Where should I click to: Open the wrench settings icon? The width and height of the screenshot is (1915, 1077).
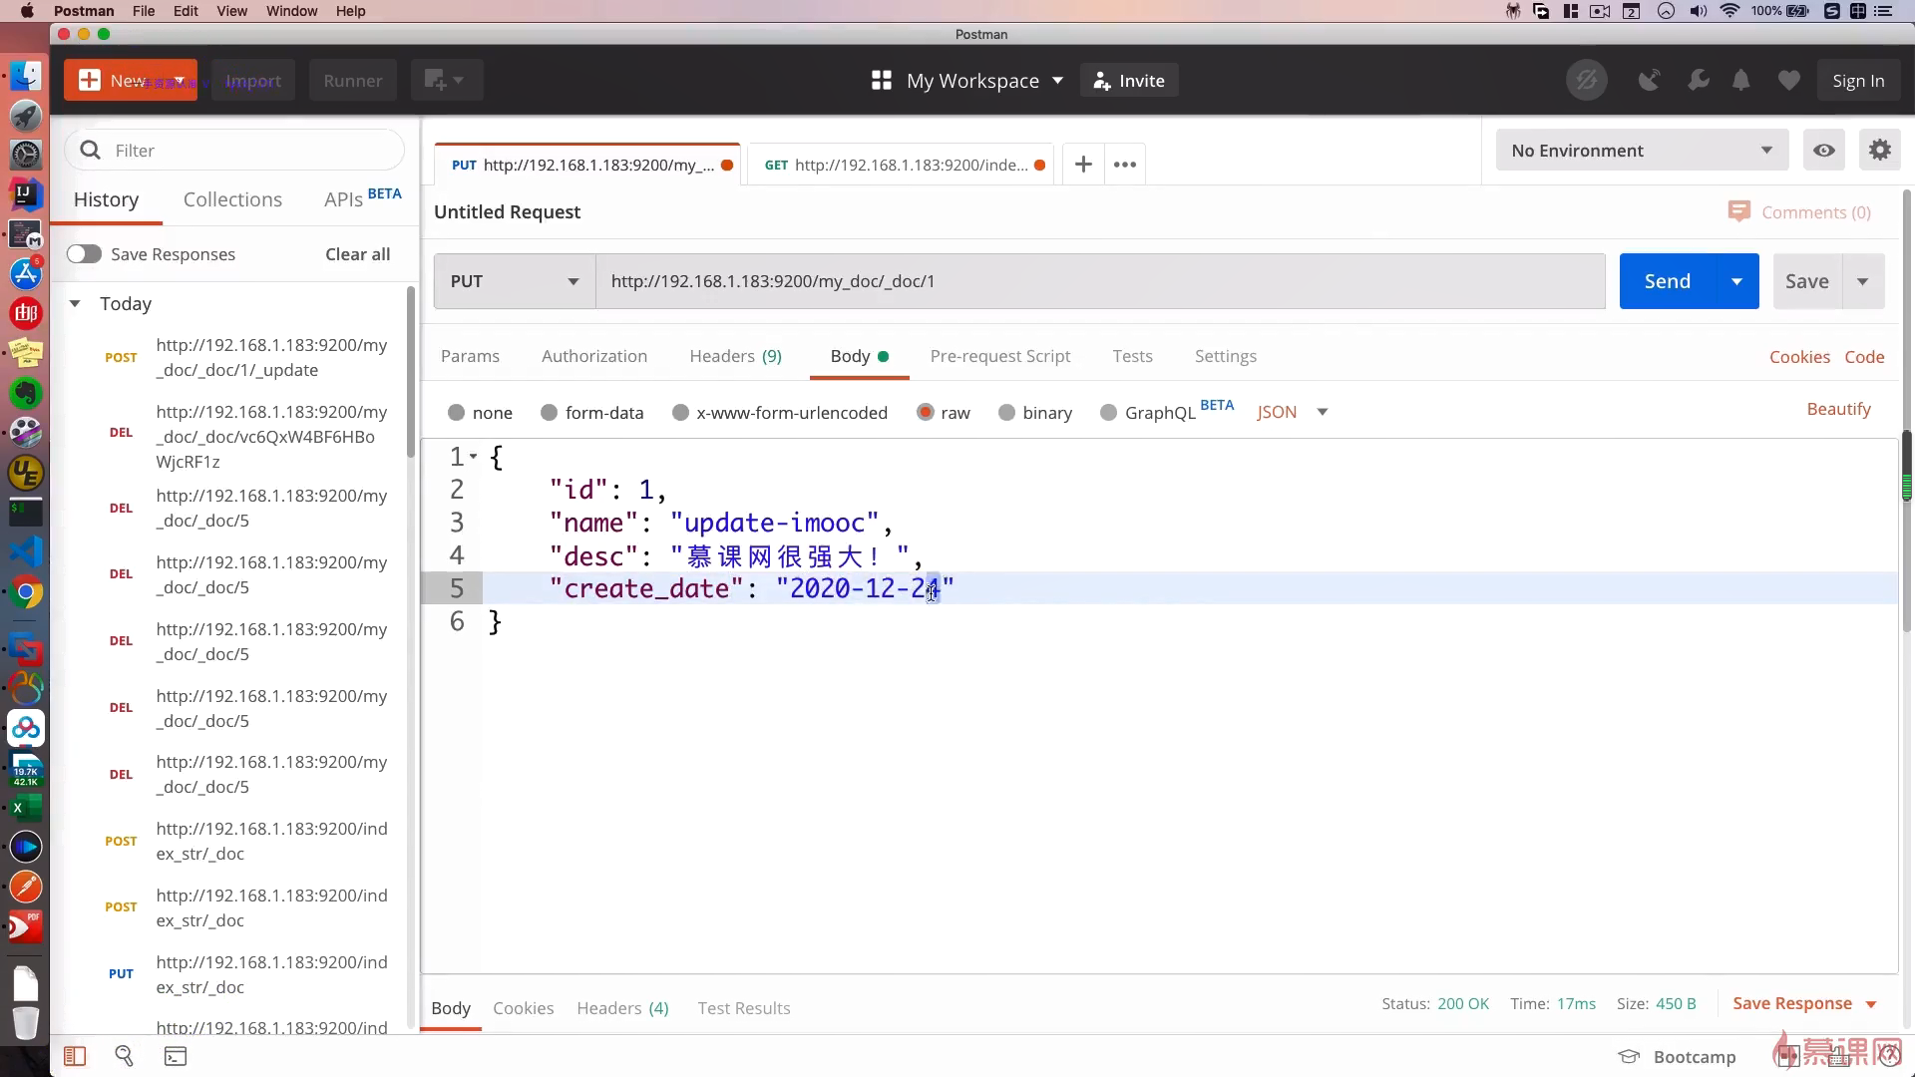tap(1698, 81)
